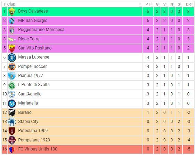Open the Poggiomarino Marchesa crest icon
This screenshot has width=195, height=155.
pos(12,30)
